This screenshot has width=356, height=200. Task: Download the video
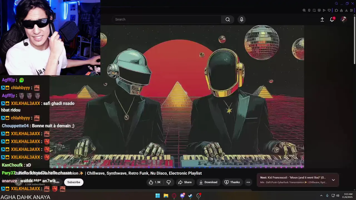tap(208, 182)
